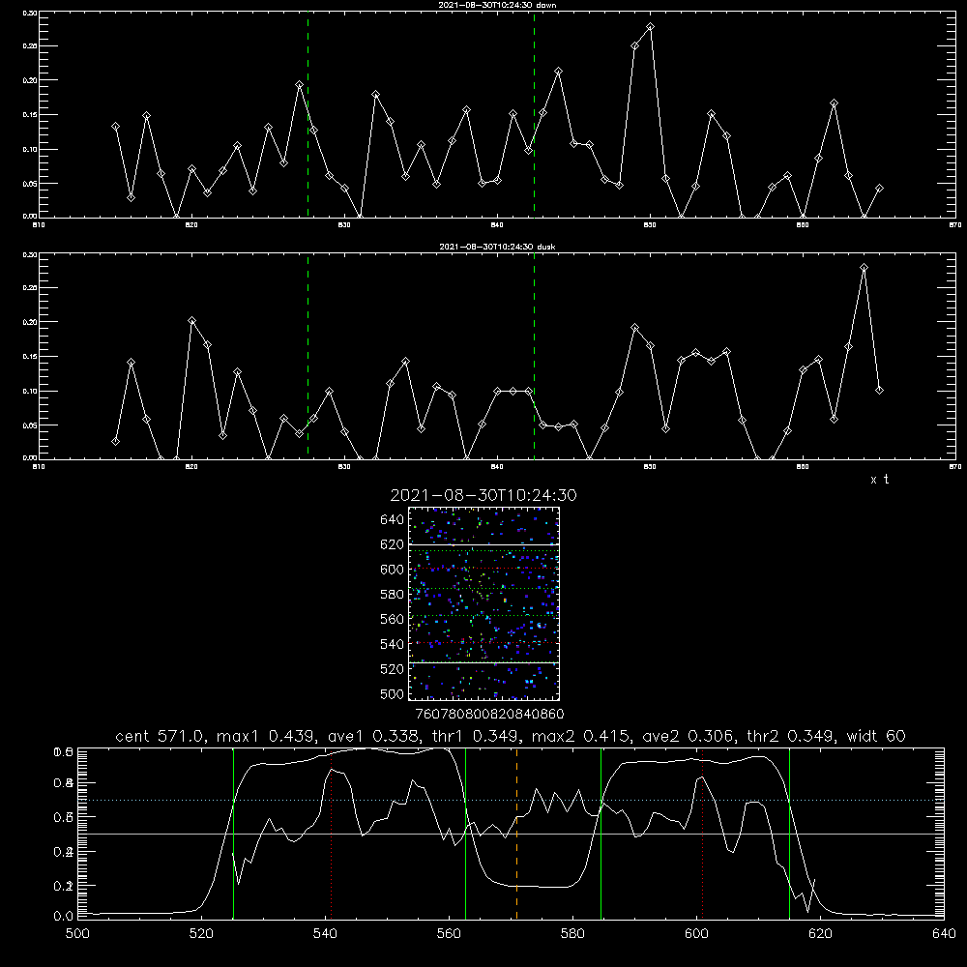Click the dusk plot title text
The width and height of the screenshot is (967, 967).
497,247
